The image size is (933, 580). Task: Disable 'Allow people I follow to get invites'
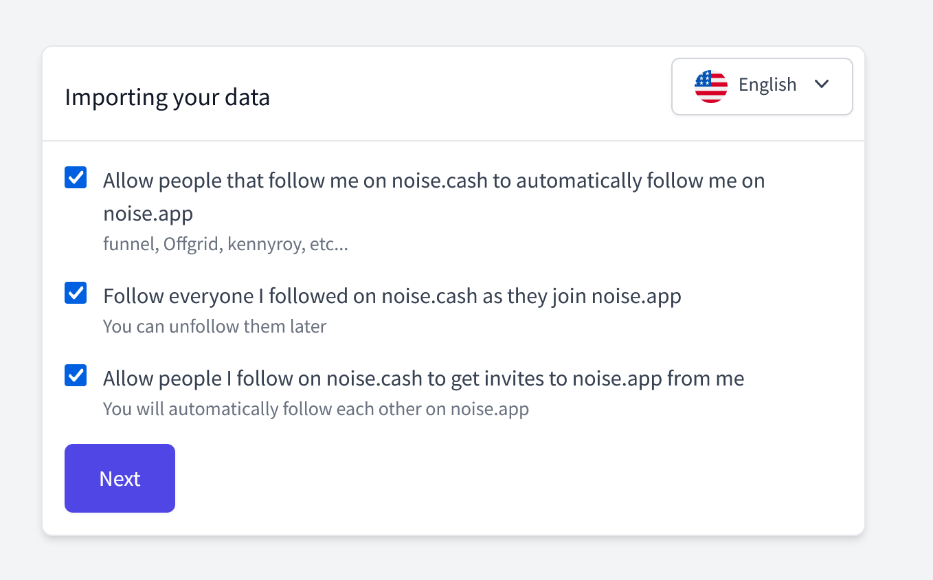coord(76,375)
